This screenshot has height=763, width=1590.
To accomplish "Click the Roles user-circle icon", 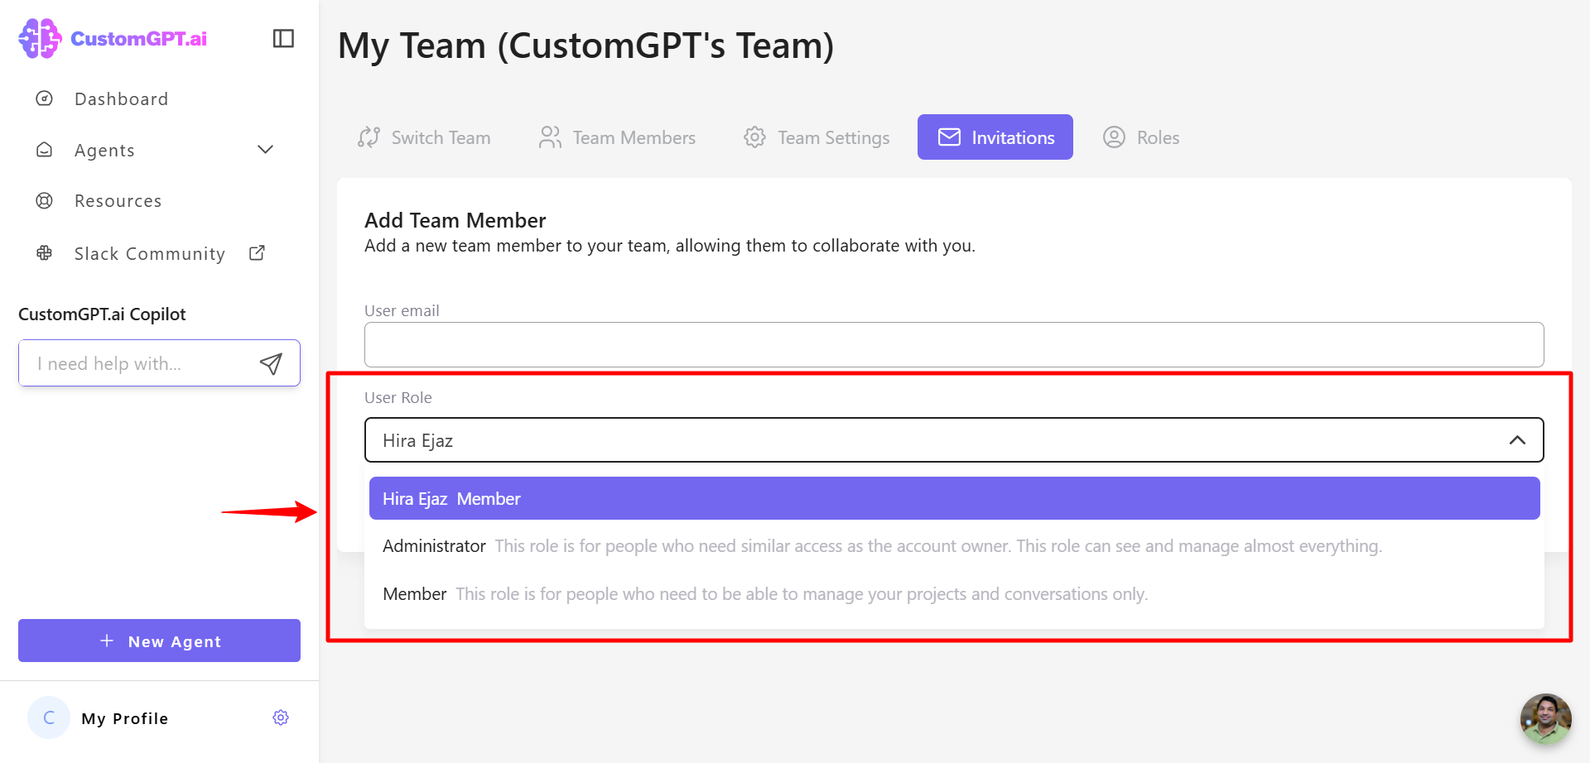I will pyautogui.click(x=1114, y=137).
